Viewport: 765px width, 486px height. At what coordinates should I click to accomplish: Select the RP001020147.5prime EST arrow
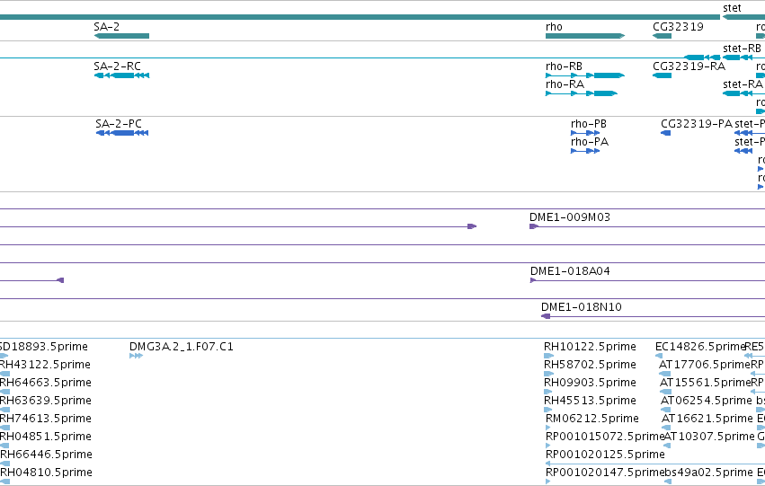pyautogui.click(x=547, y=482)
